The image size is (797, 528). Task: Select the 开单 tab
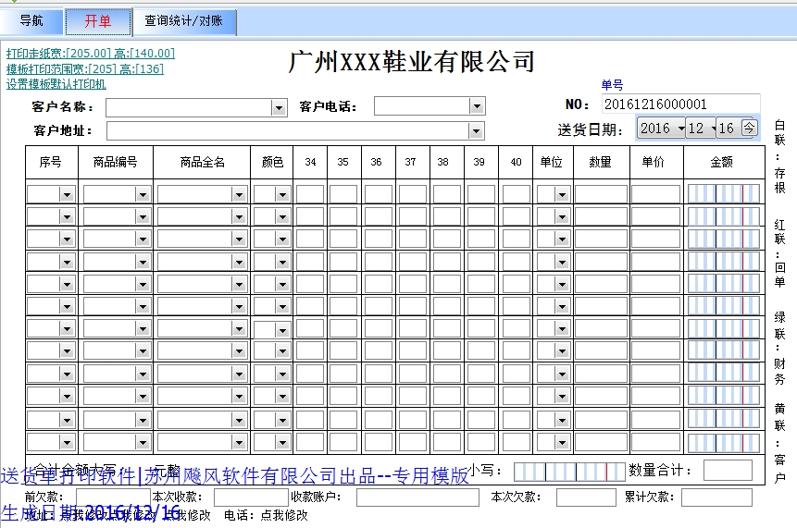98,21
